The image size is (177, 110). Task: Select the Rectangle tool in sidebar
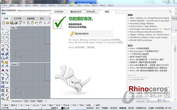tap(7, 42)
